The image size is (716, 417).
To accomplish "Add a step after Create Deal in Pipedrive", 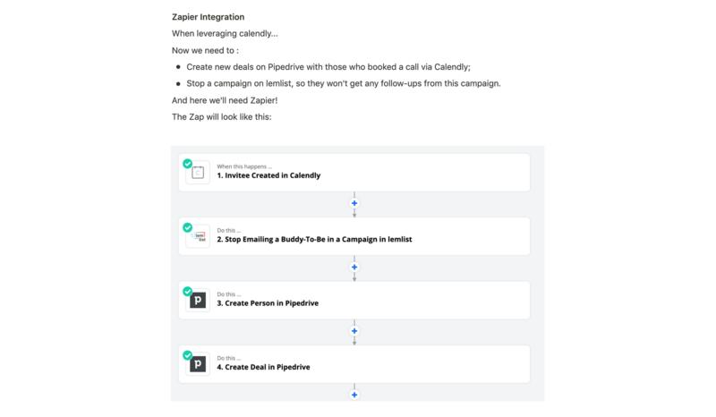I will click(354, 395).
